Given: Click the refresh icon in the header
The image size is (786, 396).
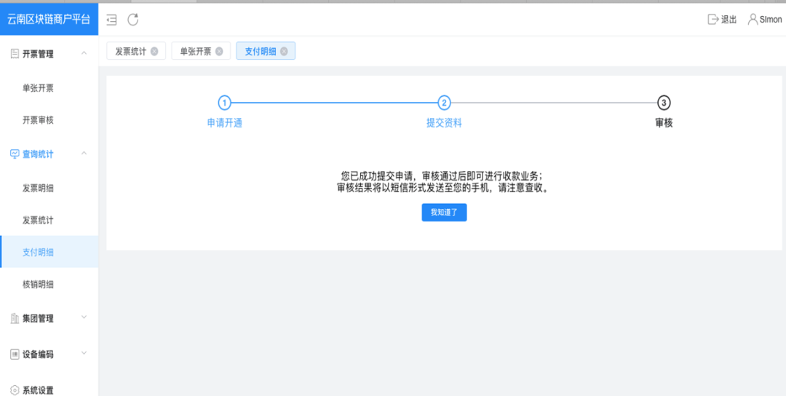Looking at the screenshot, I should (x=133, y=20).
